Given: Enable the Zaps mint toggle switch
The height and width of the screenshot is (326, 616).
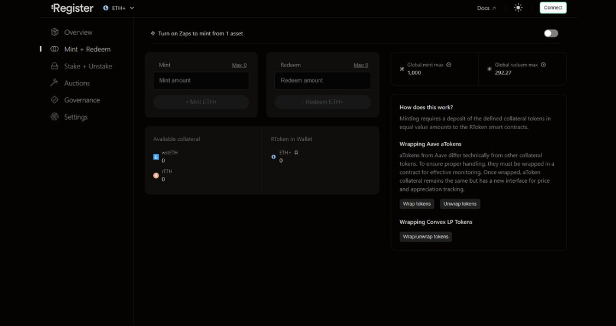Looking at the screenshot, I should pyautogui.click(x=550, y=34).
